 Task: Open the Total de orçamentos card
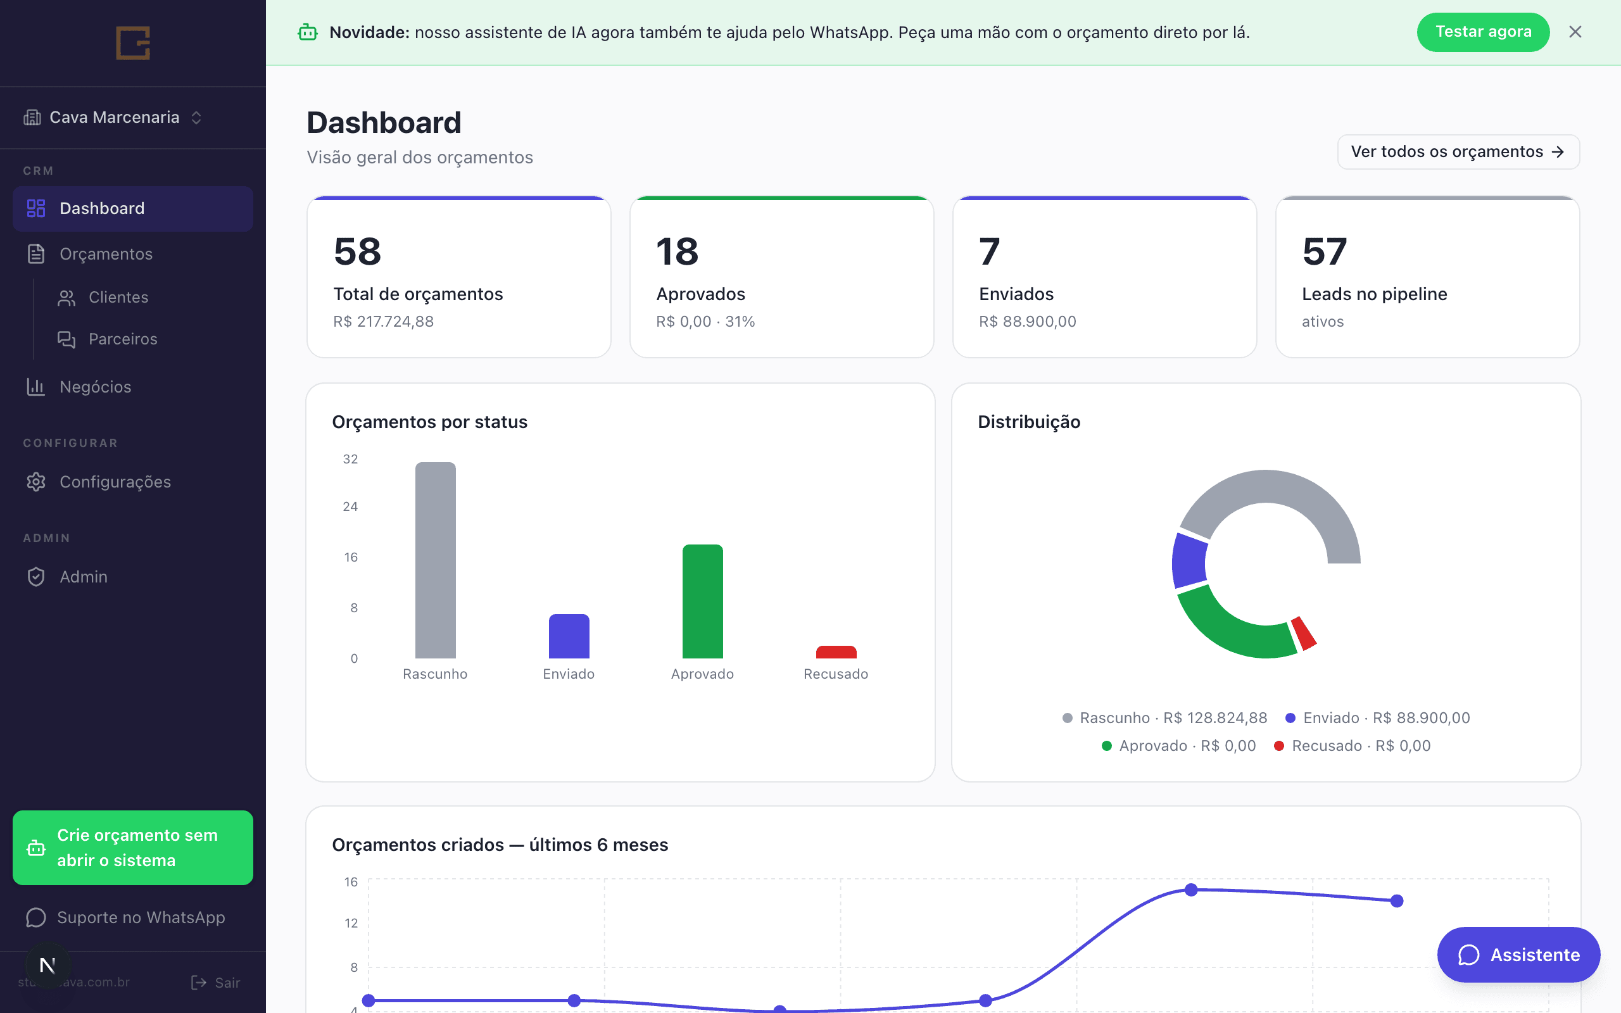pyautogui.click(x=459, y=277)
